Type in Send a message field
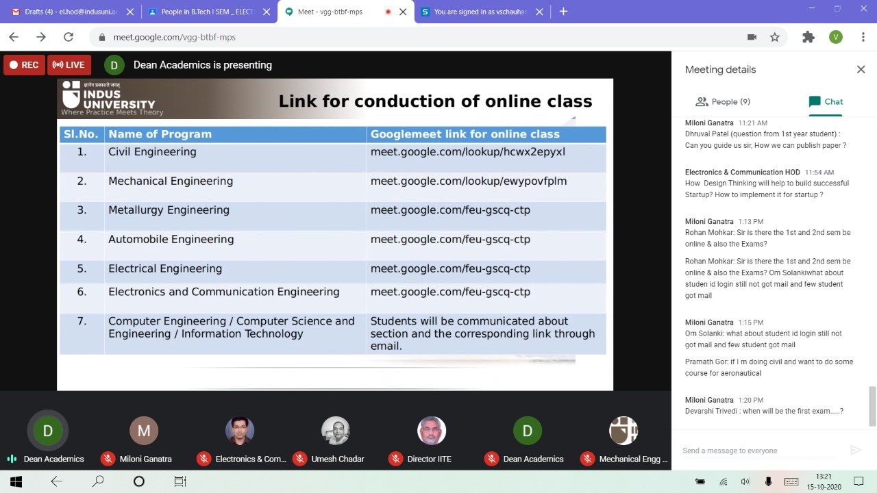Screen dimensions: 877x493 [x=757, y=451]
